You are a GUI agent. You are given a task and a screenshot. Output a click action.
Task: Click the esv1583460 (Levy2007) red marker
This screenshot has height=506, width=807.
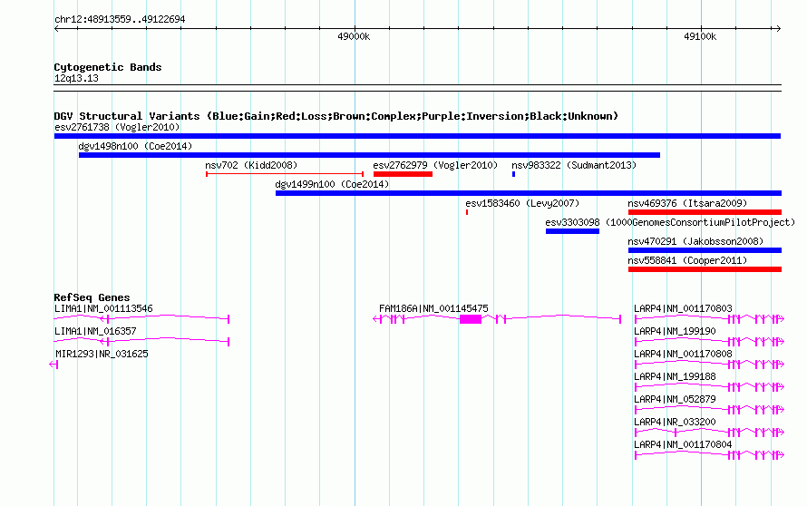pyautogui.click(x=467, y=212)
